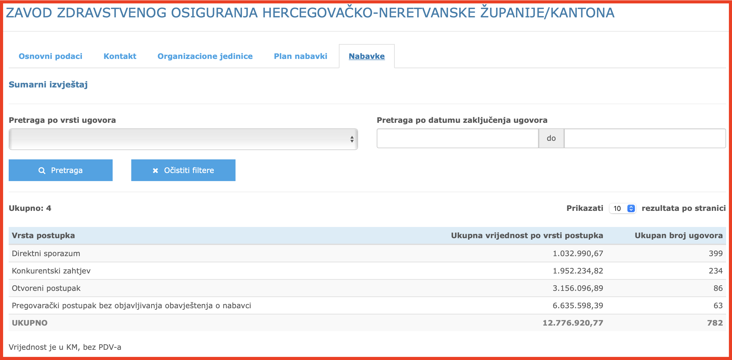
Task: Select the Nabavke tab
Action: click(x=367, y=56)
